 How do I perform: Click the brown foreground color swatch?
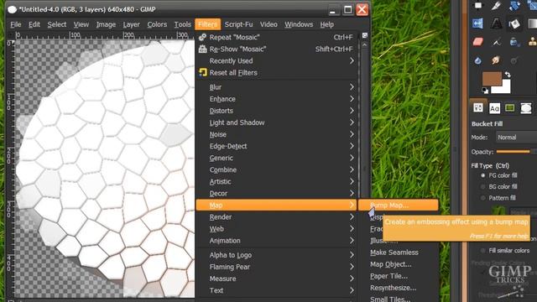[492, 78]
